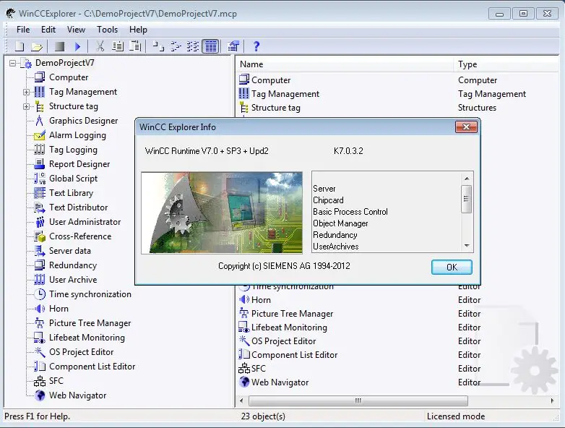Open the View menu

76,30
